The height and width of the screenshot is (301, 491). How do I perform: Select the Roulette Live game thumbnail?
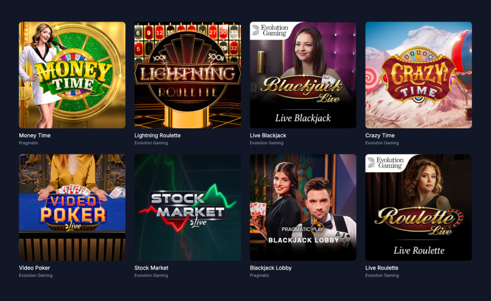click(x=418, y=207)
